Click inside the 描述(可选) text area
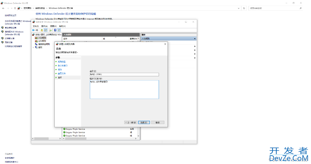 [x=124, y=89]
